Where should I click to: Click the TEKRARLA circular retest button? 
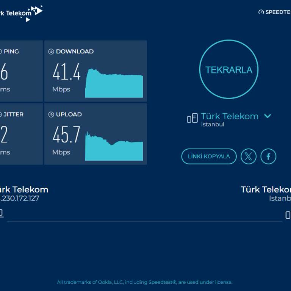click(228, 69)
